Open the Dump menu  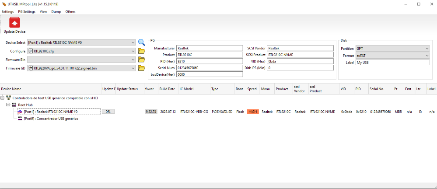coord(56,11)
